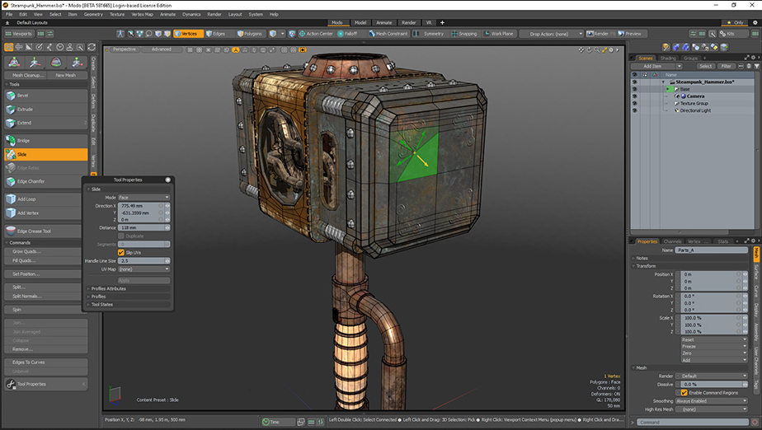
Task: Open the Geometry menu
Action: click(93, 14)
